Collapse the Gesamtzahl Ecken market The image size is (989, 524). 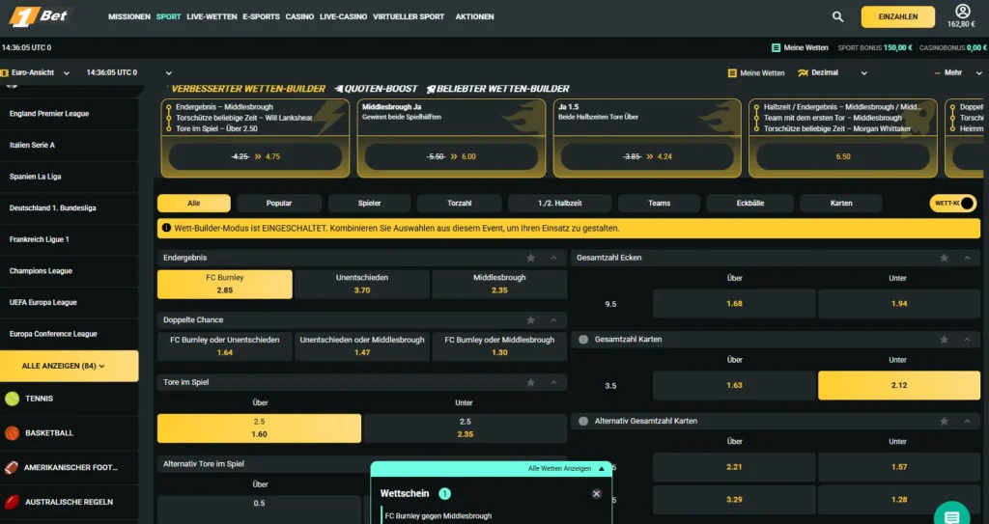coord(967,258)
